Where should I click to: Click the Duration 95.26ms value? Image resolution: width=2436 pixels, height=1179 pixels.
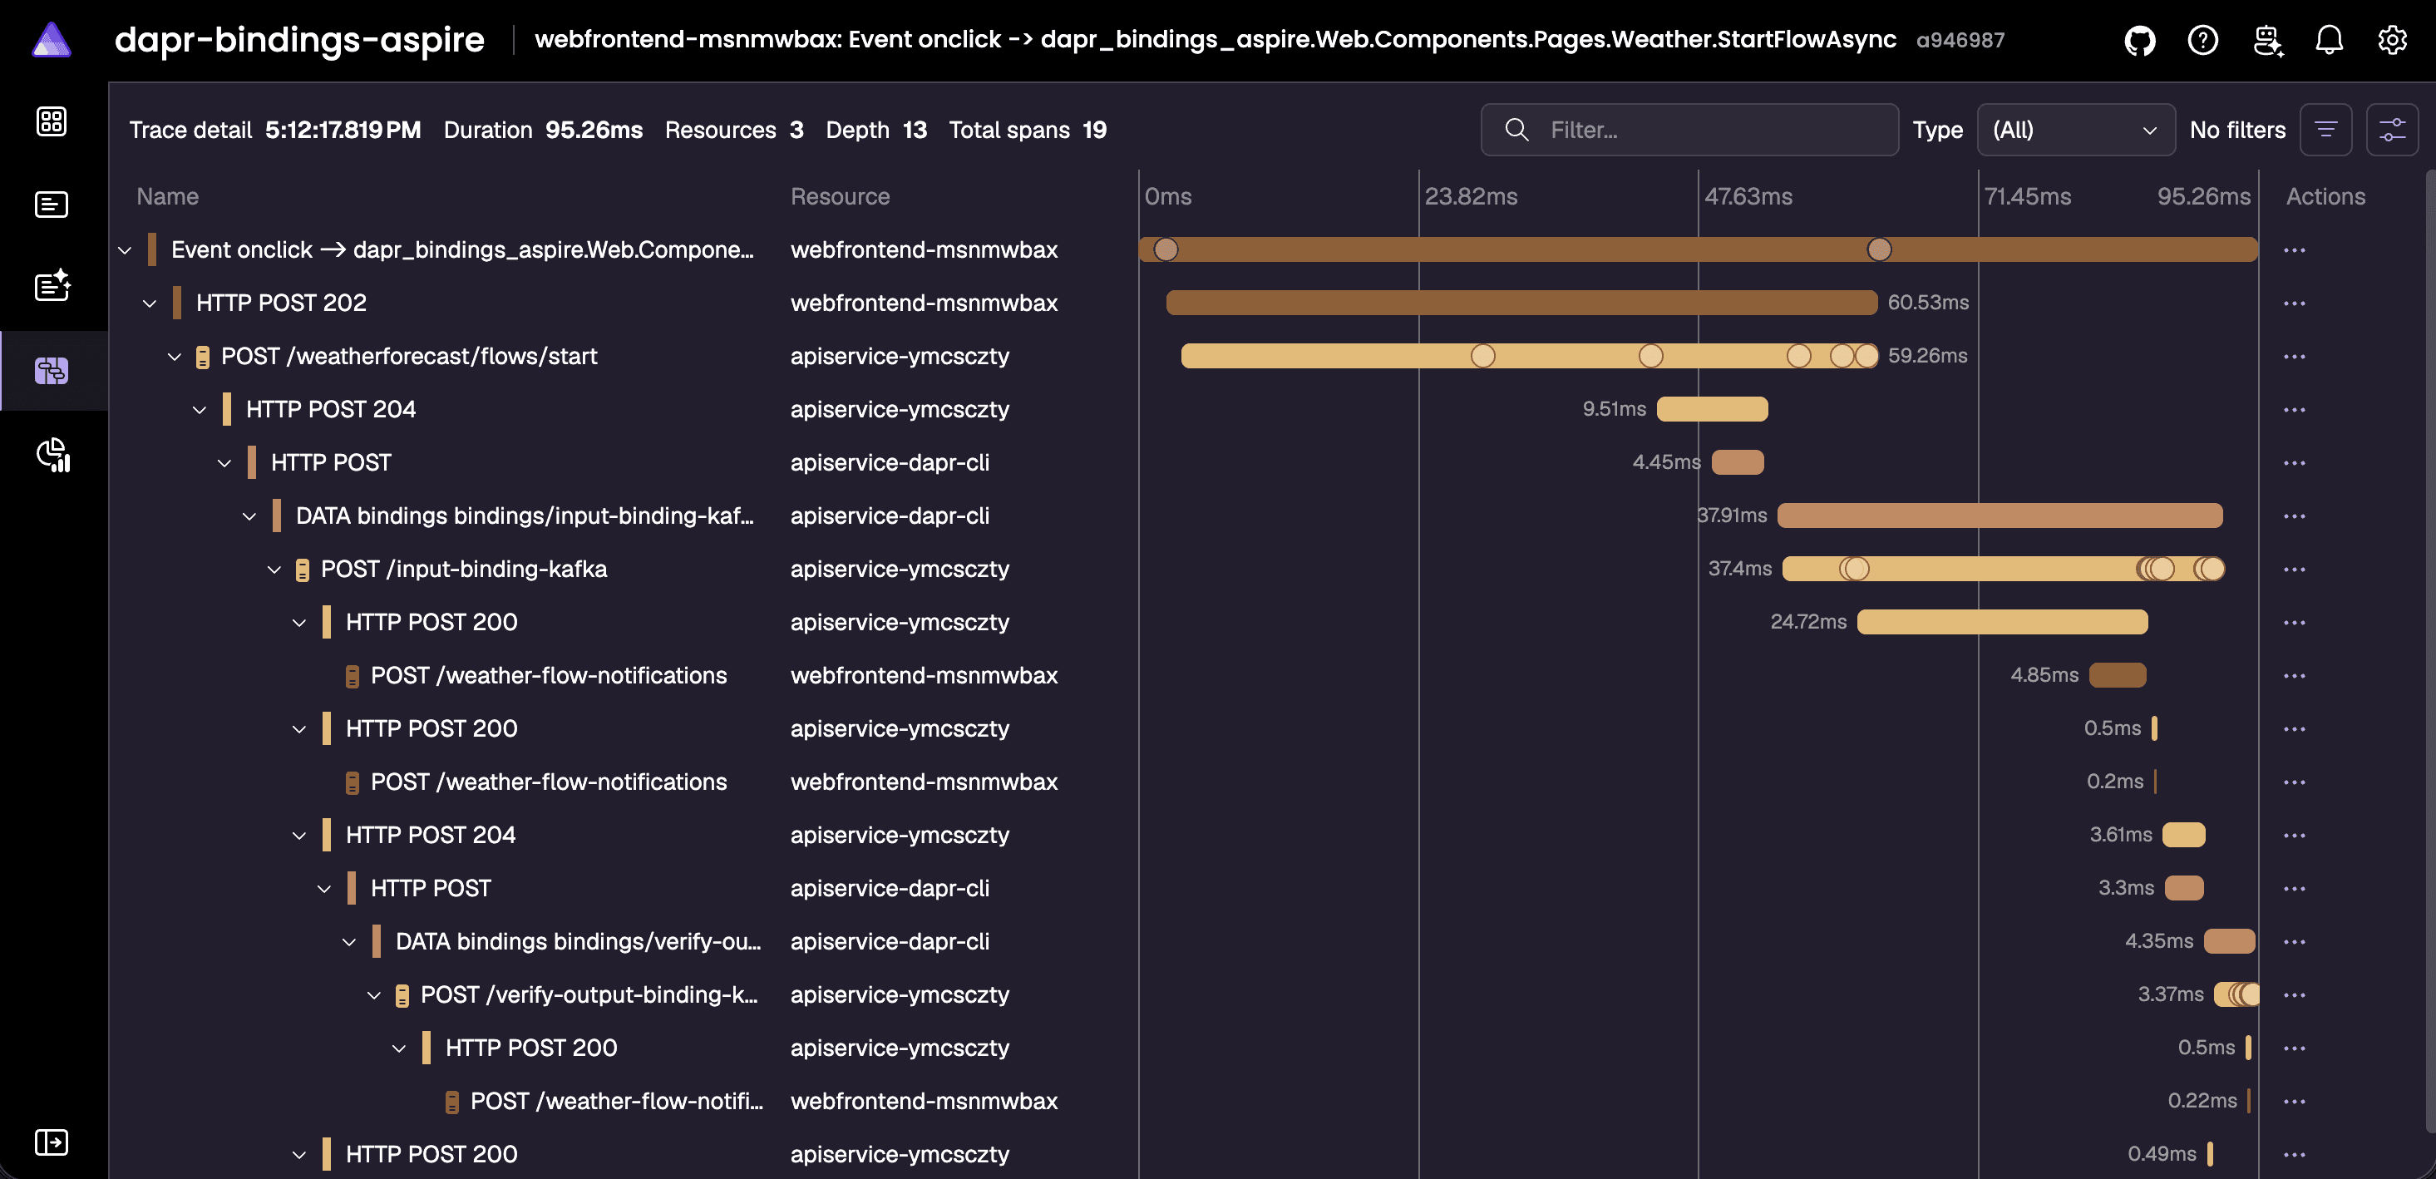coord(594,131)
